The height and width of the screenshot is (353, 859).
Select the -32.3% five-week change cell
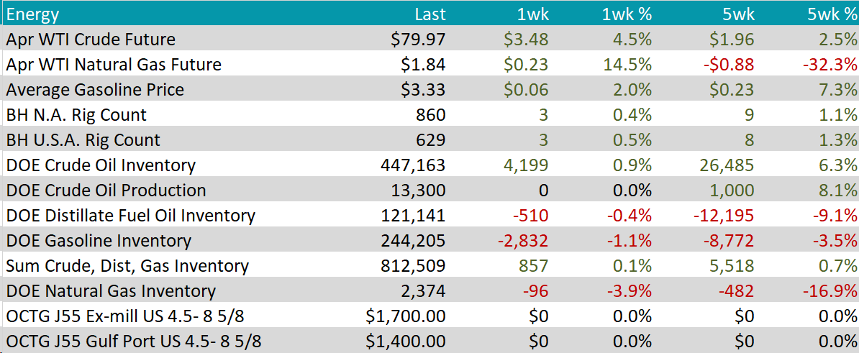[x=830, y=65]
